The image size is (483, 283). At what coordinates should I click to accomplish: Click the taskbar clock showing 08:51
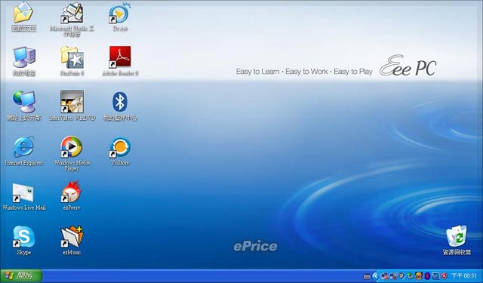(x=464, y=275)
